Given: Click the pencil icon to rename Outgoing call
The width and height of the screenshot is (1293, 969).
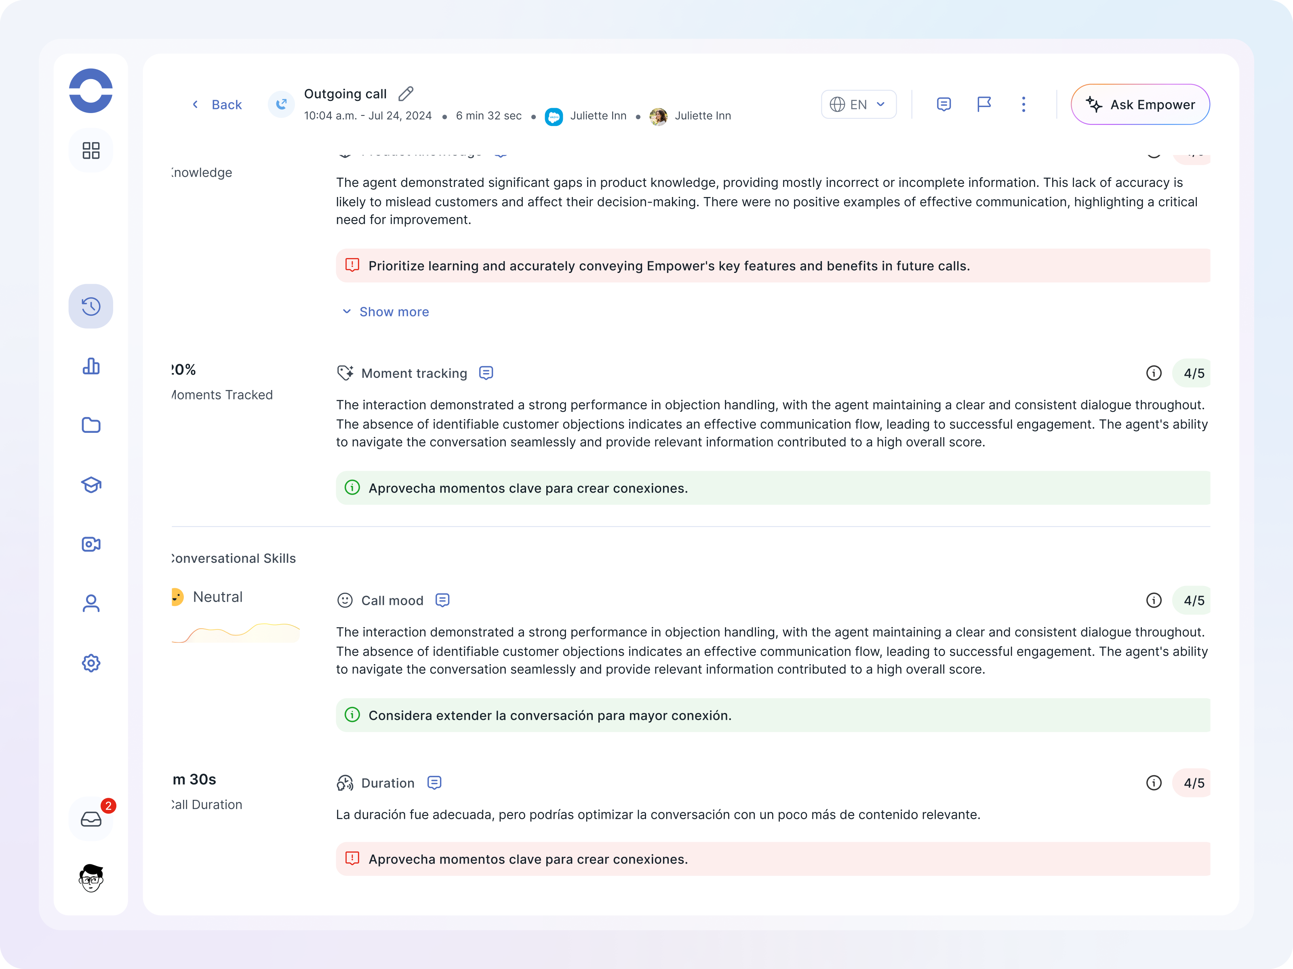Looking at the screenshot, I should point(406,93).
